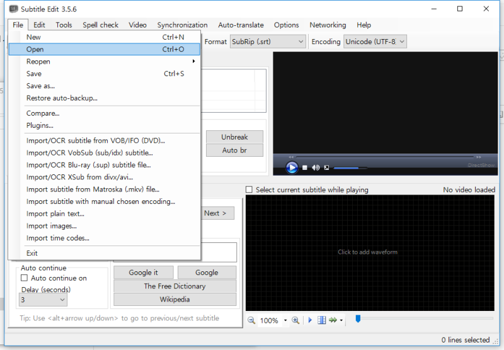Choose Import time codes...
Image resolution: width=504 pixels, height=350 pixels.
click(x=105, y=238)
